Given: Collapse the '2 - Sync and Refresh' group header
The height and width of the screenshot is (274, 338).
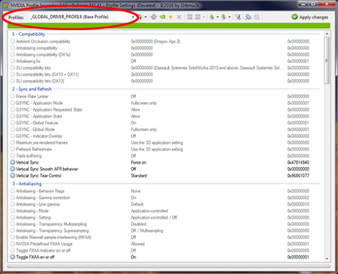Looking at the screenshot, I should 32,89.
